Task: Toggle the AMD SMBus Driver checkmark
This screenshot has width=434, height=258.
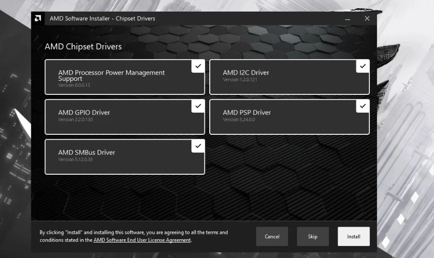Action: 198,146
